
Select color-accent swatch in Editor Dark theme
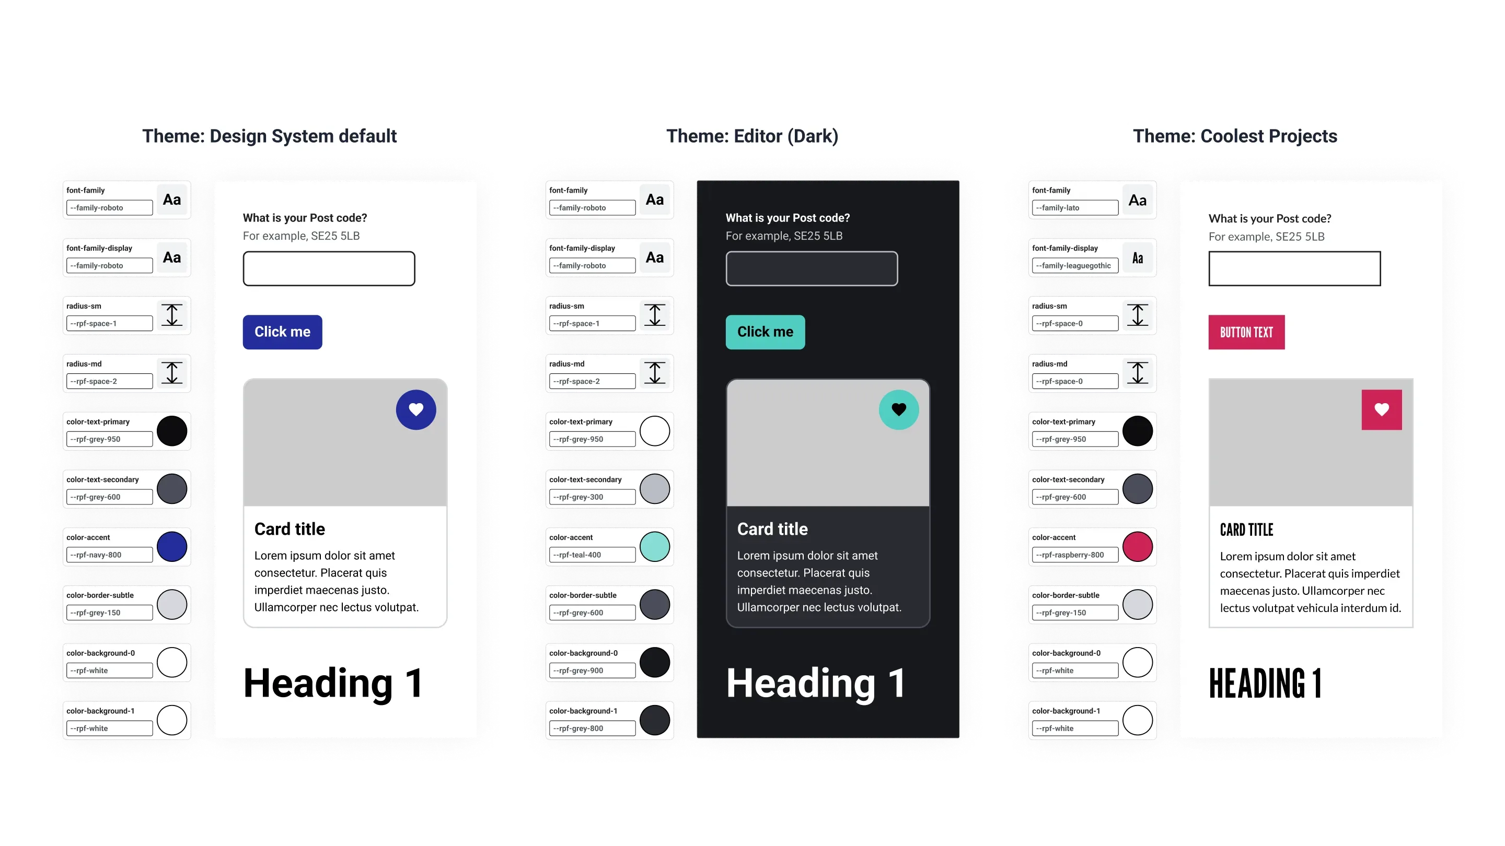[x=655, y=547]
